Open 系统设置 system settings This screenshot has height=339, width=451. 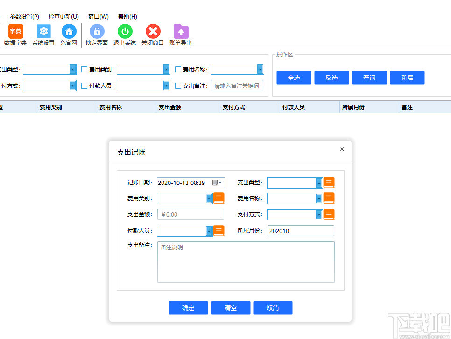[x=43, y=35]
